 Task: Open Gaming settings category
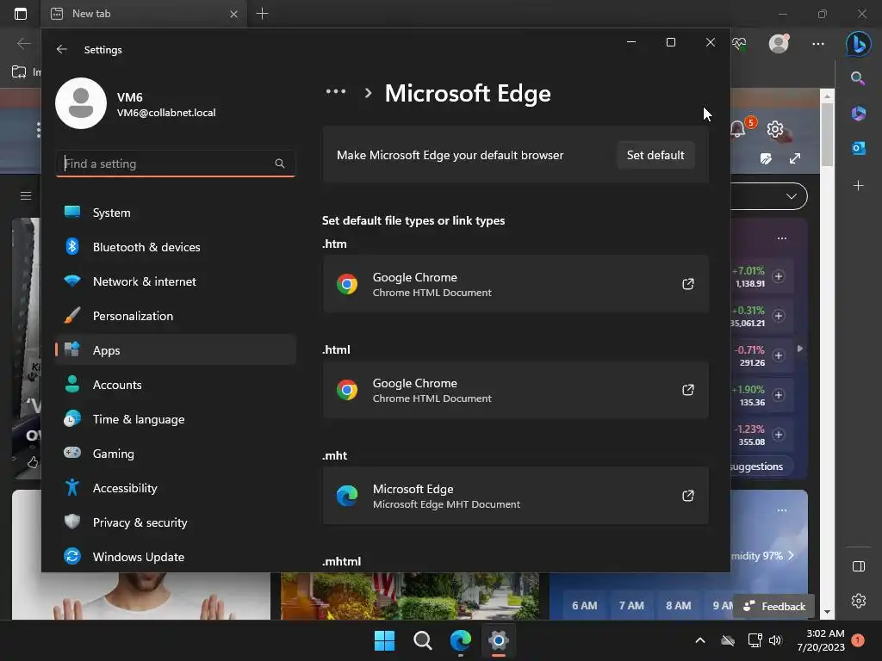[x=176, y=454]
